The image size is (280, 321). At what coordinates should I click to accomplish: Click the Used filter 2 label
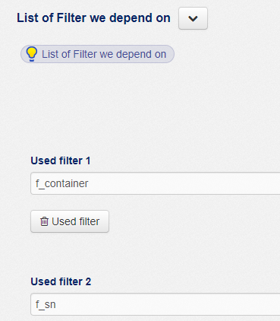[61, 281]
